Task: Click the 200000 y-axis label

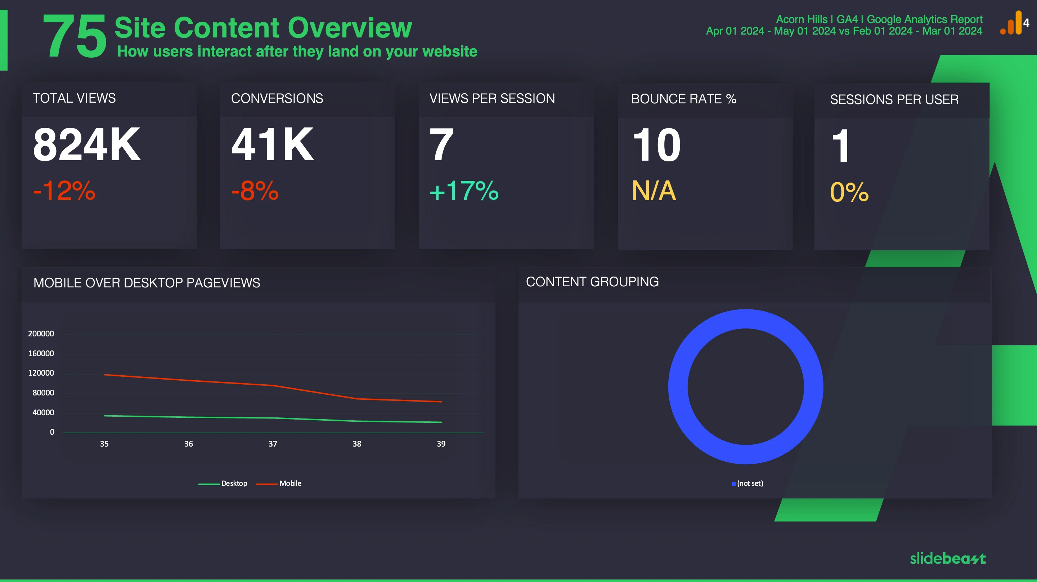Action: pyautogui.click(x=41, y=333)
